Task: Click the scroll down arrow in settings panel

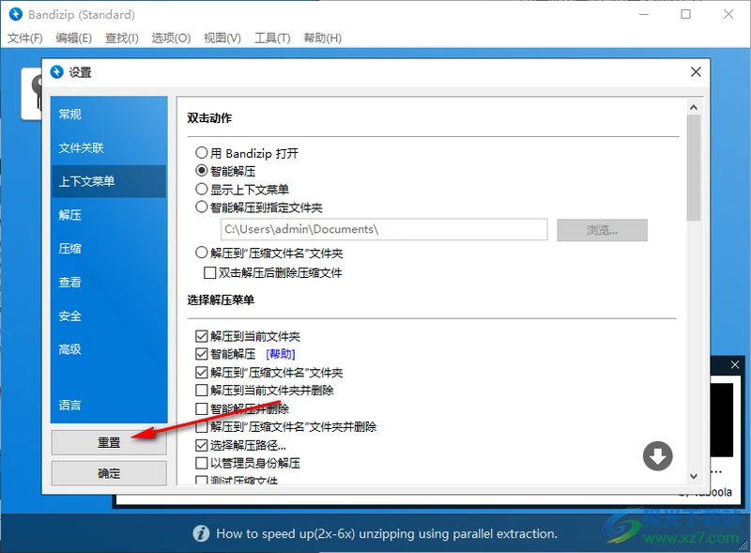Action: (694, 476)
